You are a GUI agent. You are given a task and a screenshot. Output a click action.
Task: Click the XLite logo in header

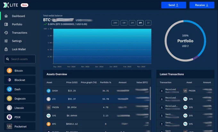tap(11, 5)
